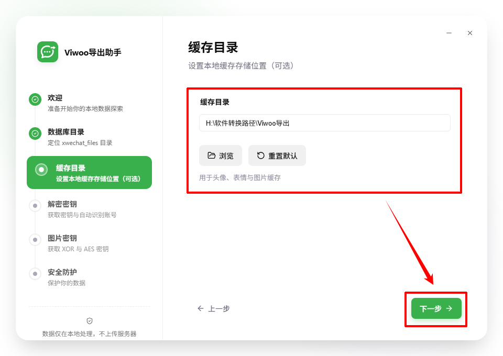Click the circular reset arrow icon in 重置默认
The width and height of the screenshot is (503, 356).
tap(260, 155)
